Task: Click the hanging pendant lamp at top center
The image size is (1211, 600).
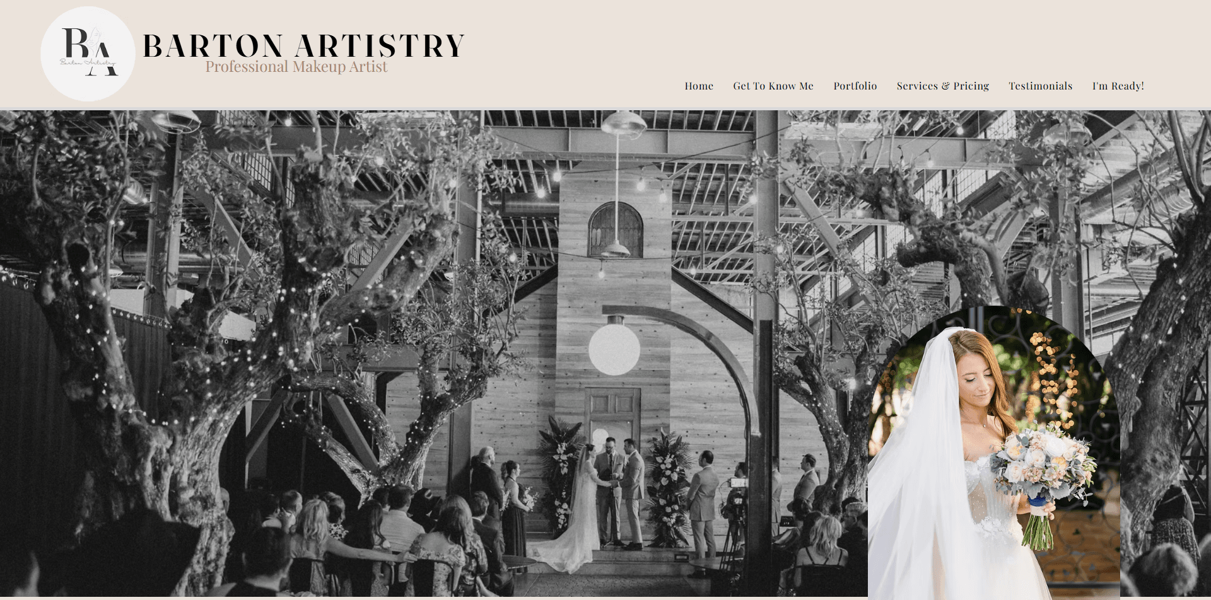Action: (623, 122)
